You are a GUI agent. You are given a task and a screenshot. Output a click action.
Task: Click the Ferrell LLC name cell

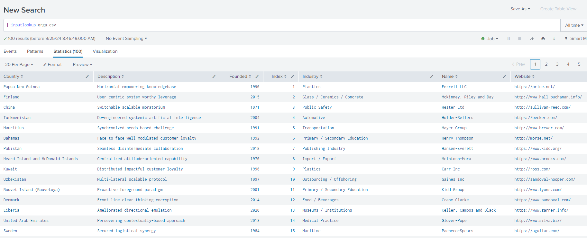(454, 87)
